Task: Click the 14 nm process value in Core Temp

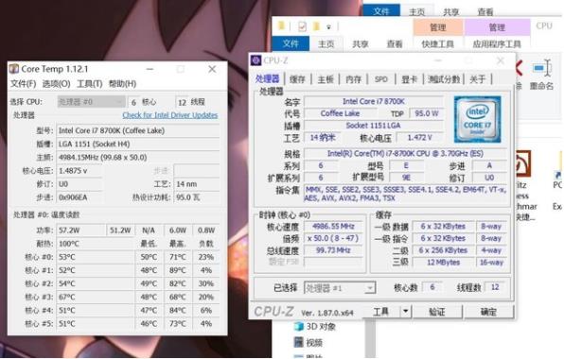Action: coord(197,184)
